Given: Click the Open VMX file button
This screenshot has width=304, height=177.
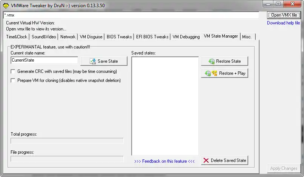Looking at the screenshot, I should tap(284, 15).
